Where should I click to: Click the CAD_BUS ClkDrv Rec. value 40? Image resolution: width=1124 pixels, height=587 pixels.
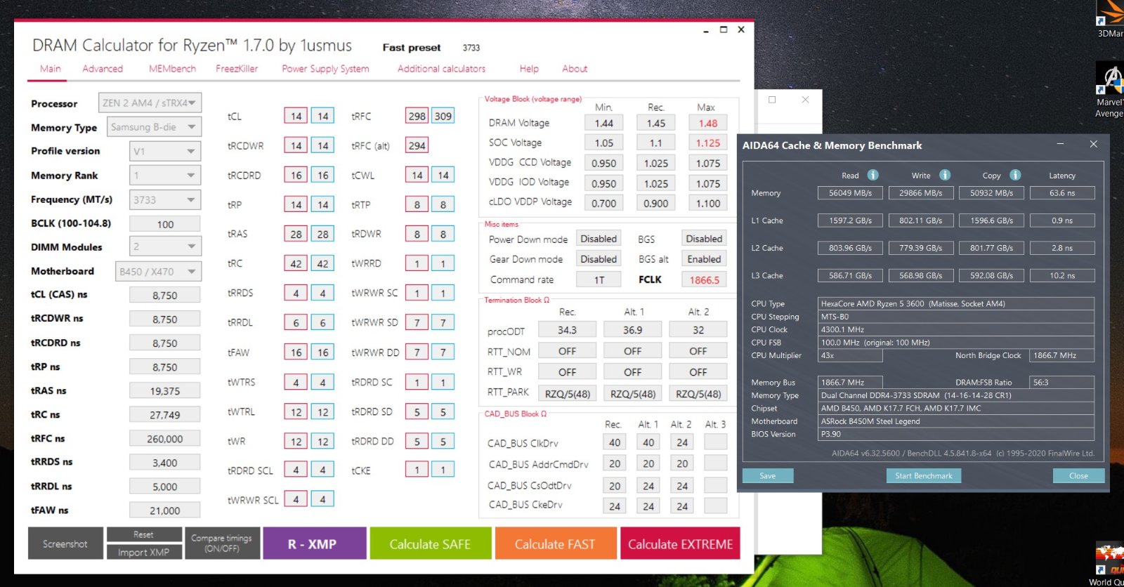[615, 442]
